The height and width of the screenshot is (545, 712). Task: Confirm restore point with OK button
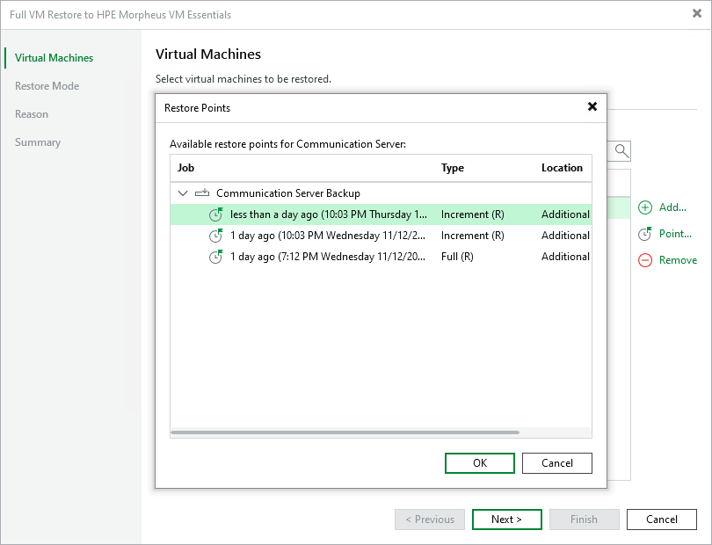[x=480, y=462]
